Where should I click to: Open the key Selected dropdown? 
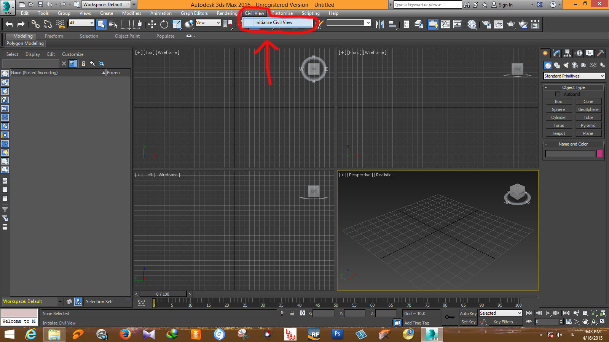[501, 313]
